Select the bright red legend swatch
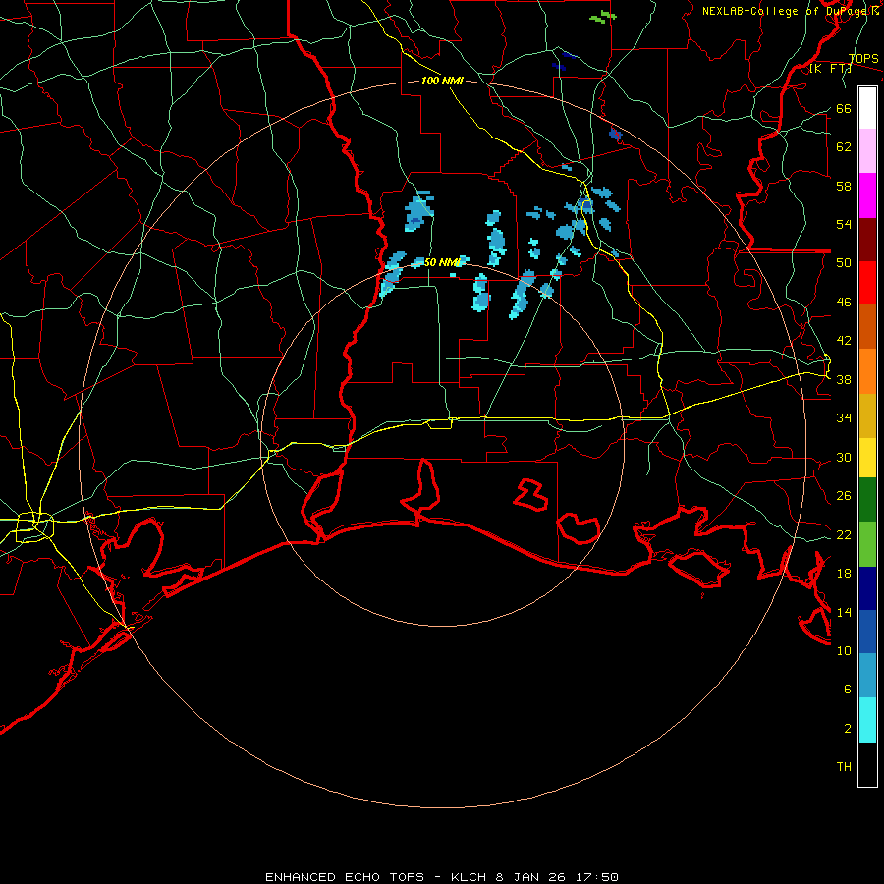Screen dimensions: 884x884 tap(867, 283)
